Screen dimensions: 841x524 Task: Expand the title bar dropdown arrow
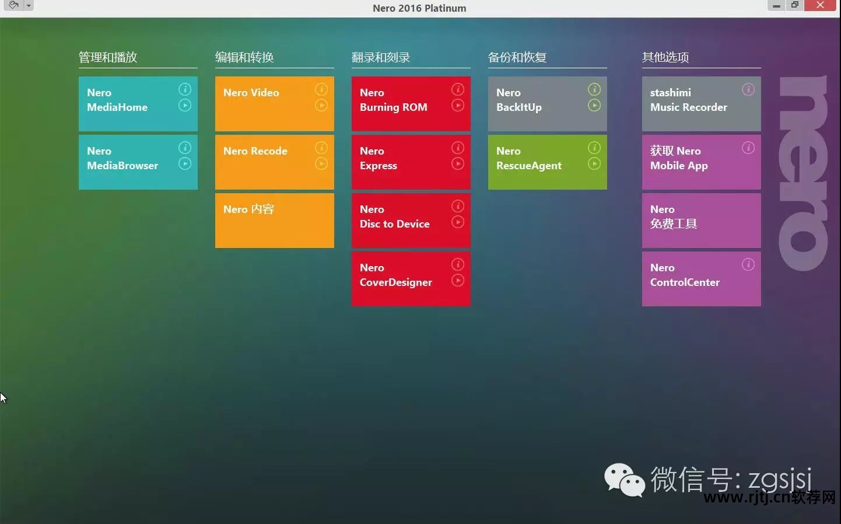click(x=29, y=6)
